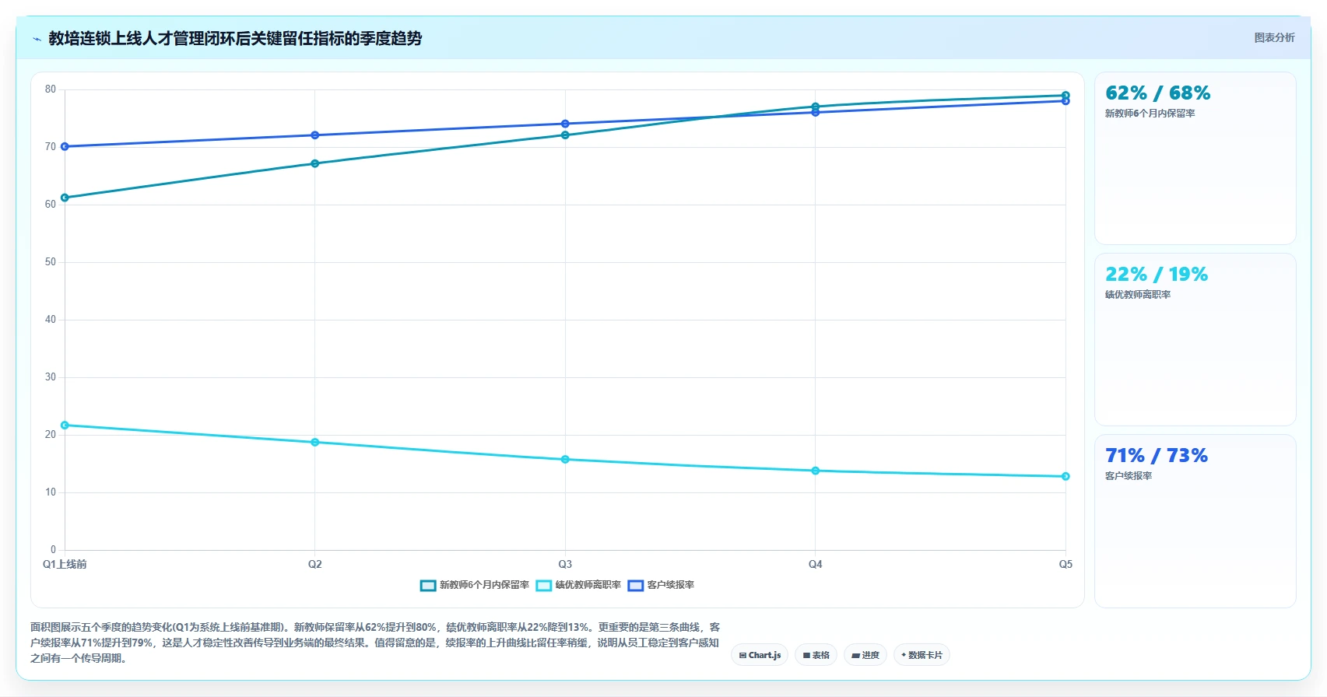Click the Chart.js tag chip
Viewport: 1327px width, 697px height.
[x=760, y=655]
